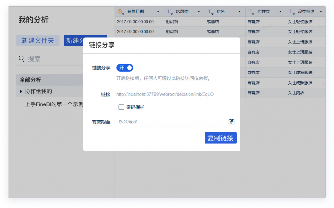This screenshot has height=208, width=334.
Task: Open the 店名 column dropdown arrow
Action: pyautogui.click(x=239, y=11)
